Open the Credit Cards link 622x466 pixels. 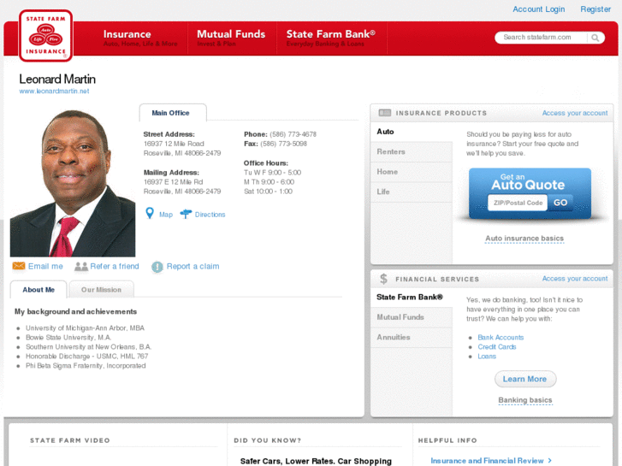point(496,347)
